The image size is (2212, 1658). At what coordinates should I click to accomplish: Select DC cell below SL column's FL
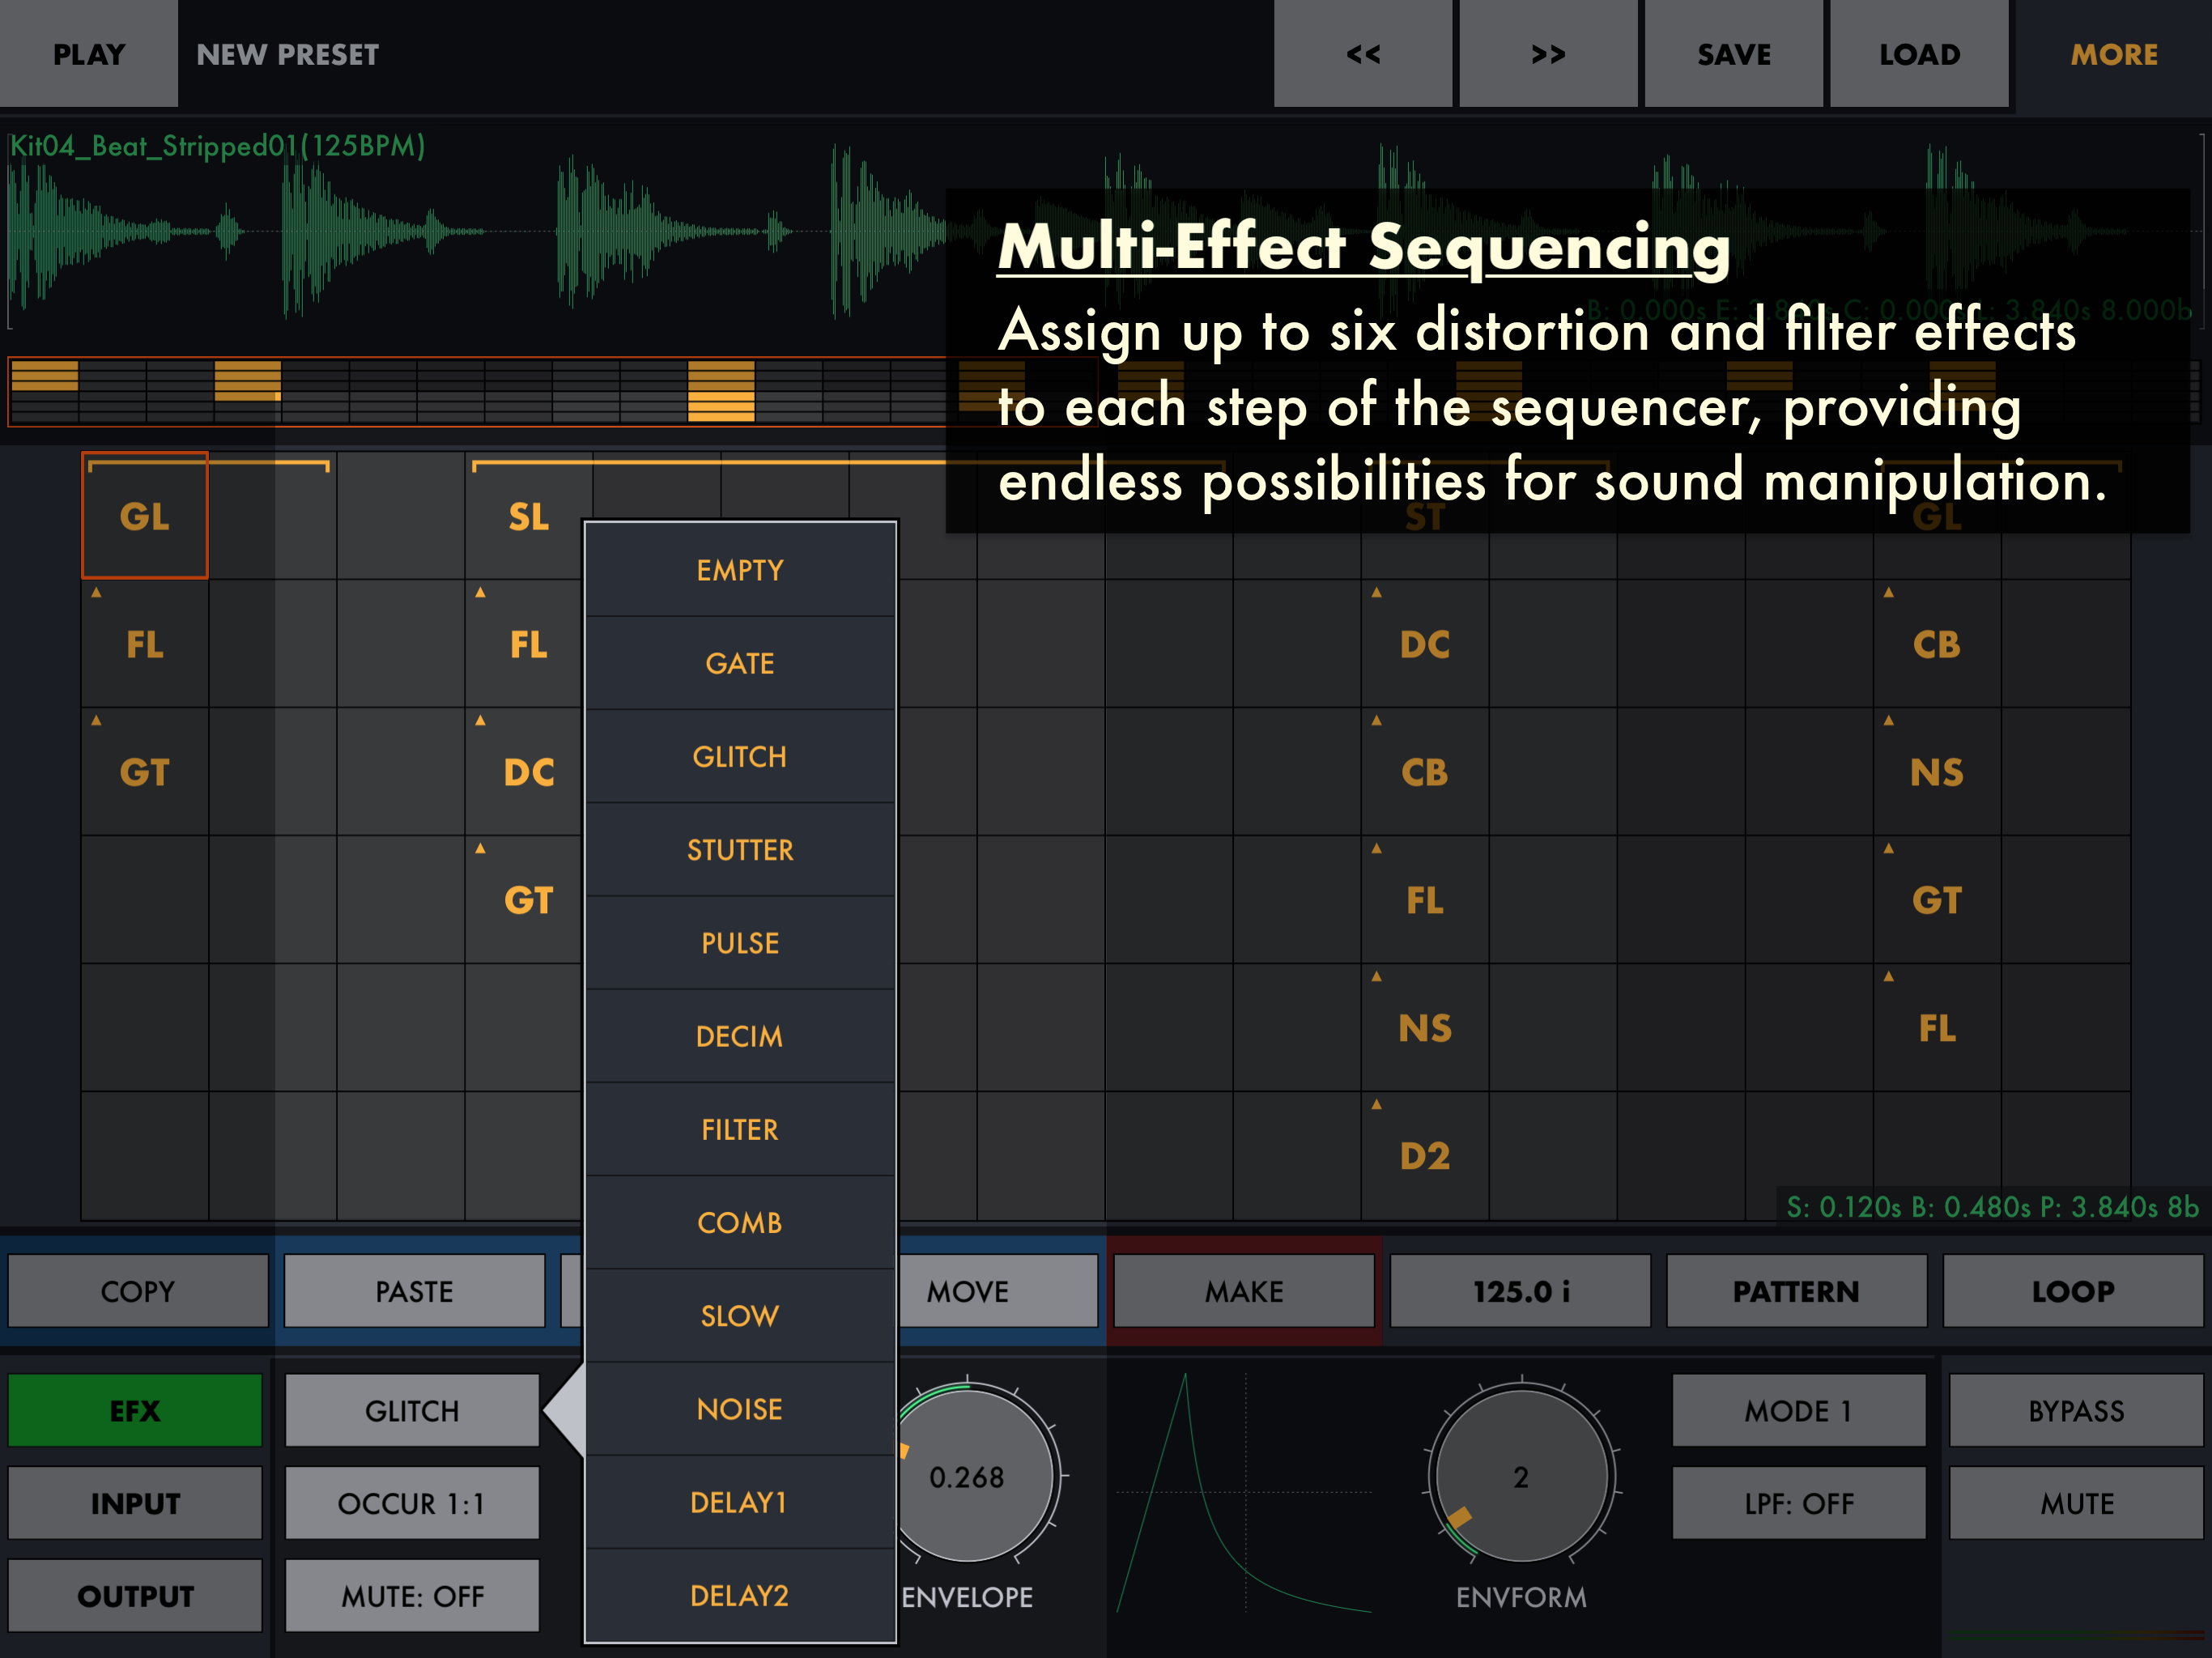coord(529,772)
